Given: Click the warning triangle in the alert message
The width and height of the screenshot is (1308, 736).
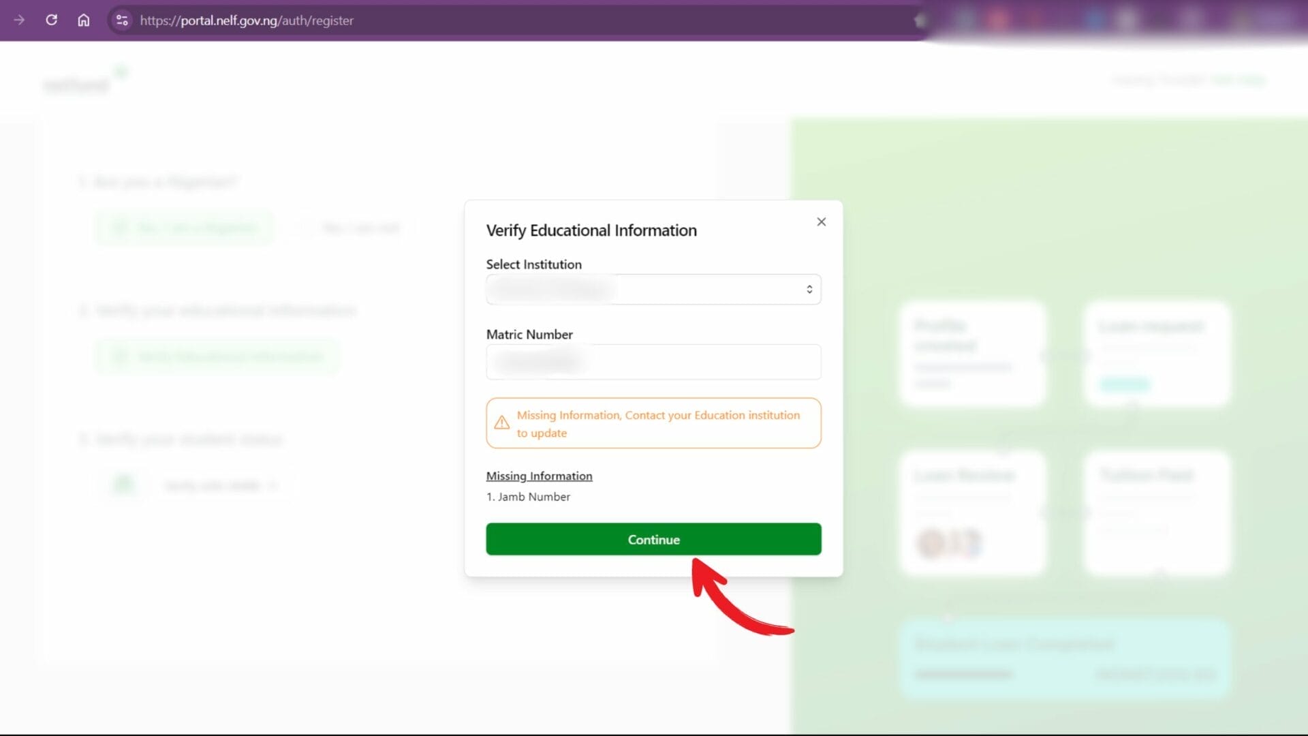Looking at the screenshot, I should coord(501,423).
